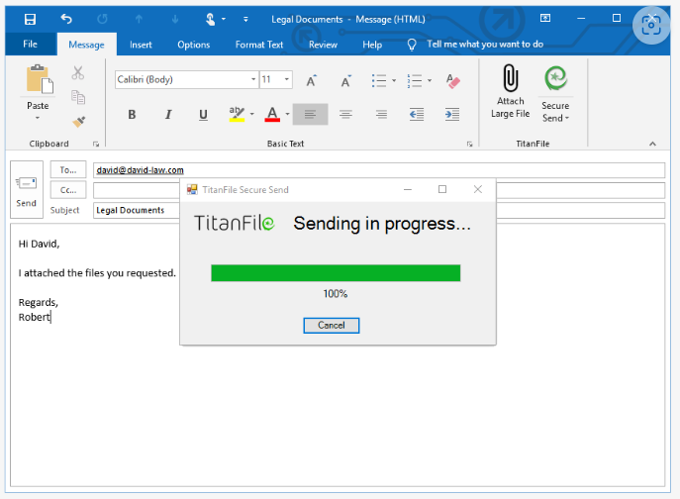Click Attach Large File paperclip

[511, 91]
